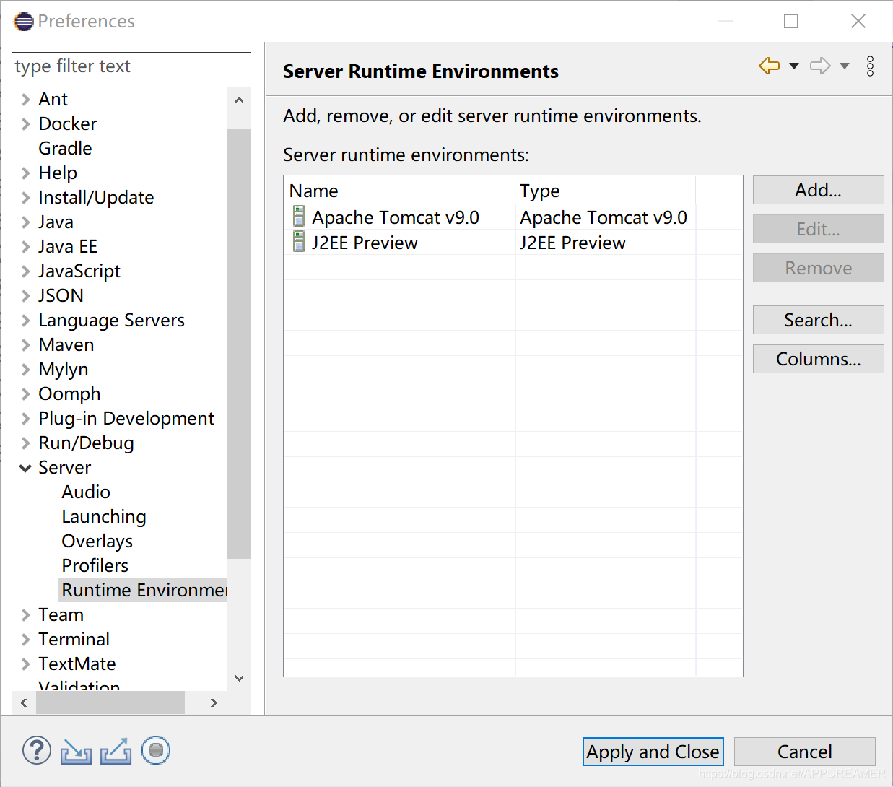Expand the TextMate node
Screen dimensions: 893x787
25,664
